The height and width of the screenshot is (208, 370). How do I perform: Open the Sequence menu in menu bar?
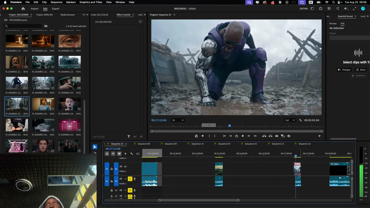click(56, 2)
